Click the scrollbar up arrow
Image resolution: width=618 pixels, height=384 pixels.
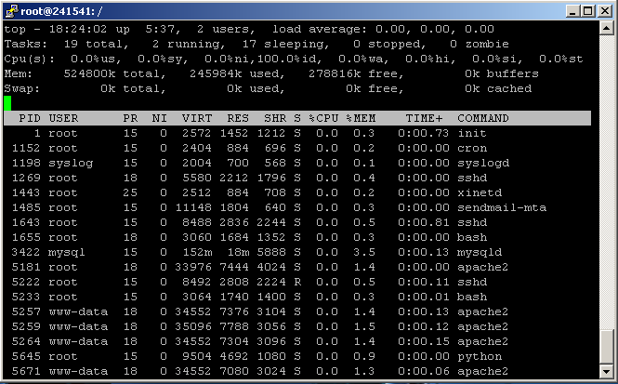606,28
